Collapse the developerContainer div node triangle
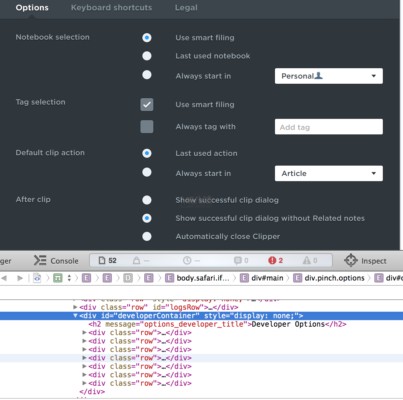 [75, 316]
